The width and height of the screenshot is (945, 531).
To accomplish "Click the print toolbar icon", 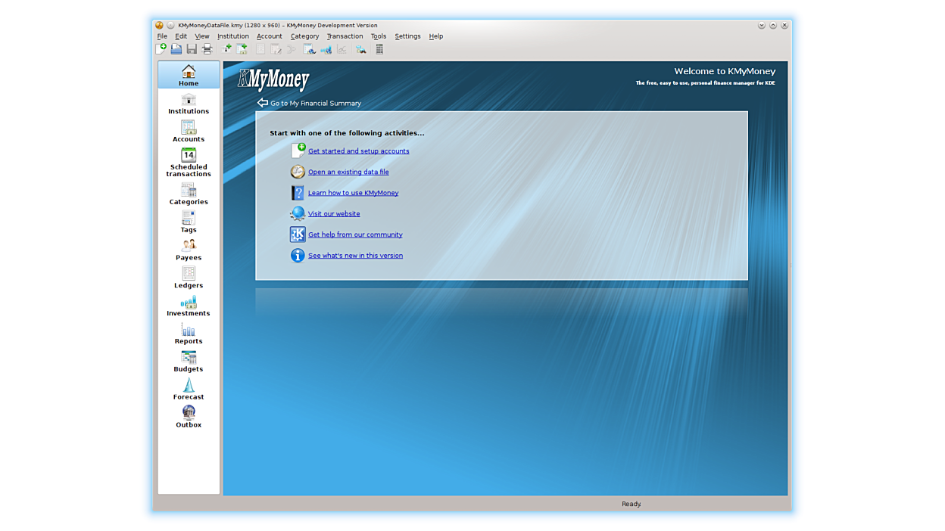I will coord(207,49).
